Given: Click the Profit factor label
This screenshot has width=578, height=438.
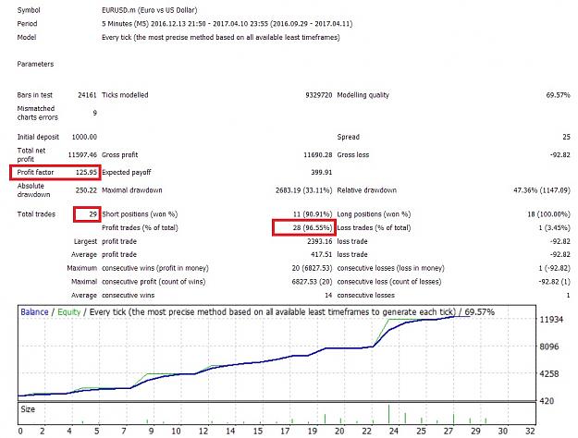Looking at the screenshot, I should click(x=35, y=172).
